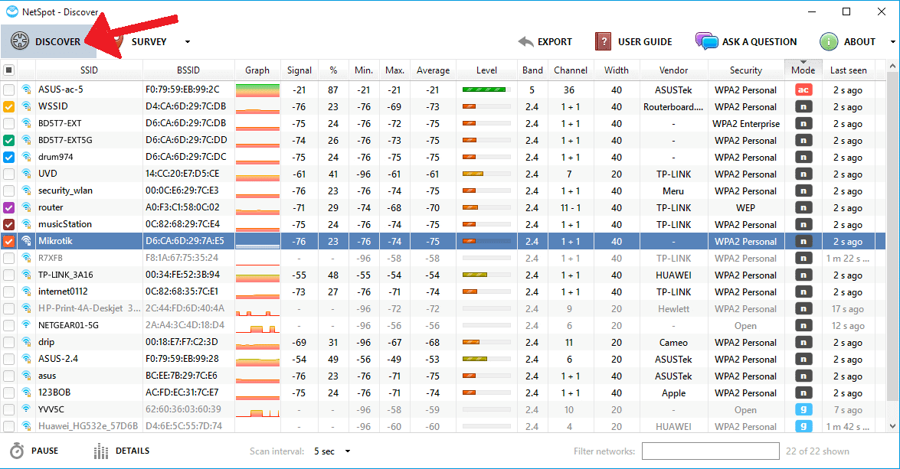The image size is (900, 469).
Task: Uncheck the musicStation network checkbox
Action: [x=8, y=224]
